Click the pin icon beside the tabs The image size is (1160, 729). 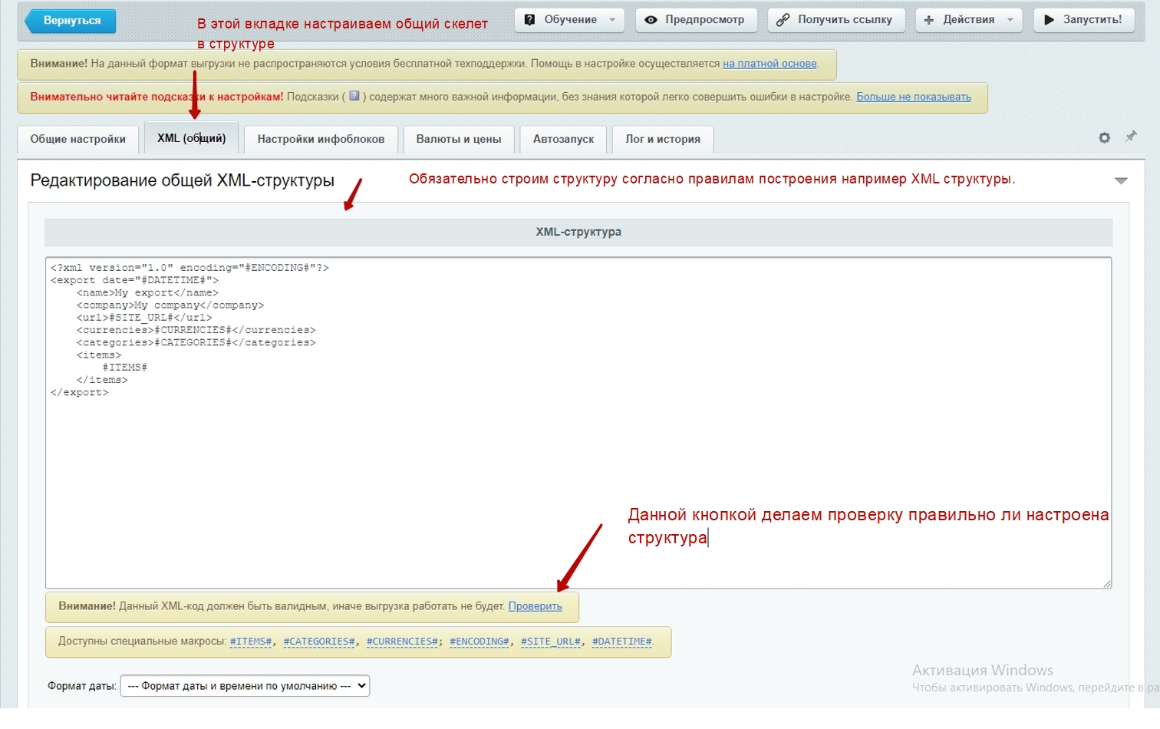coord(1131,137)
